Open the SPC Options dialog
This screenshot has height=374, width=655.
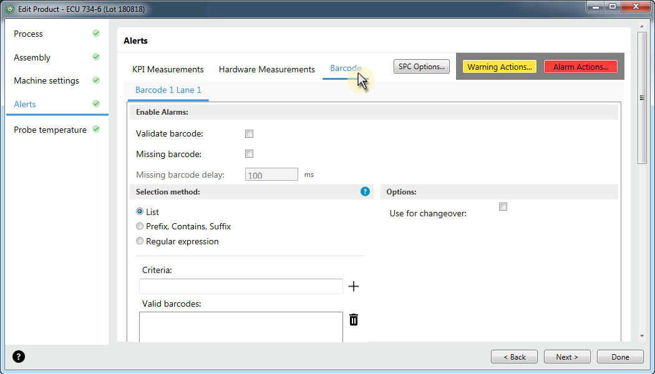[x=422, y=66]
